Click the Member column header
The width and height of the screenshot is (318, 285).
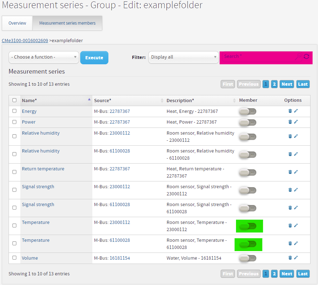click(x=248, y=100)
